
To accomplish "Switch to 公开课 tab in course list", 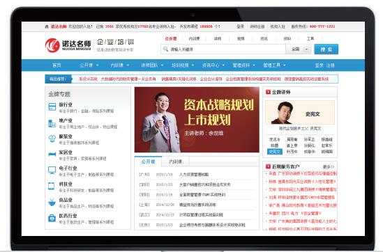I will tap(149, 162).
